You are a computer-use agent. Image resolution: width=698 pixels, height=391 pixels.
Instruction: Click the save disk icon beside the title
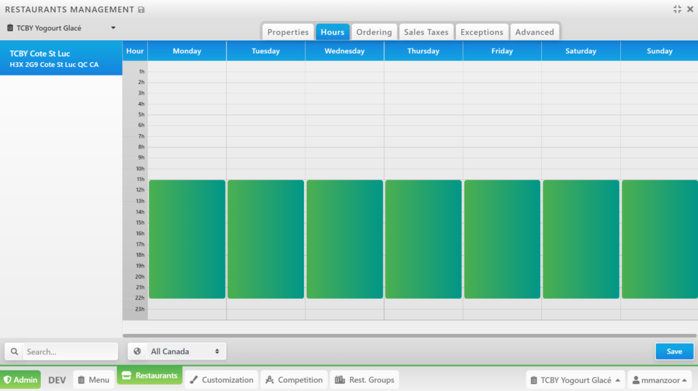(141, 10)
